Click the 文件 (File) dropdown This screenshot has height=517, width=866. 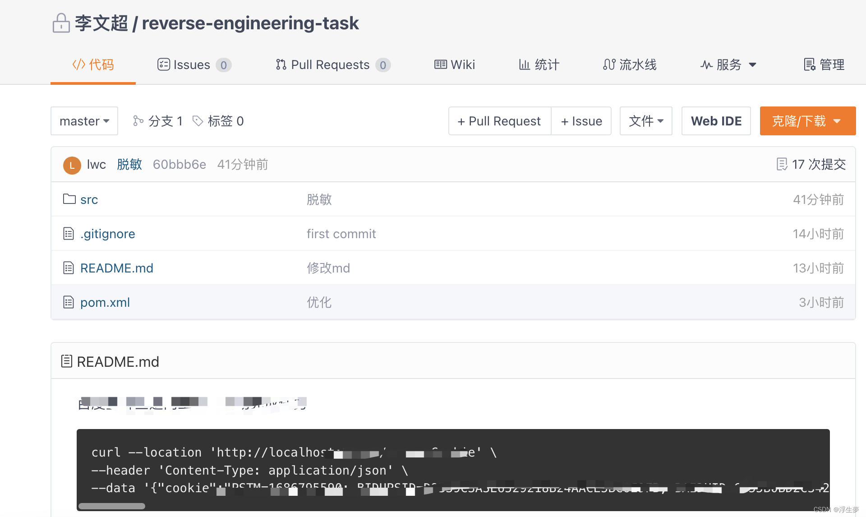646,120
